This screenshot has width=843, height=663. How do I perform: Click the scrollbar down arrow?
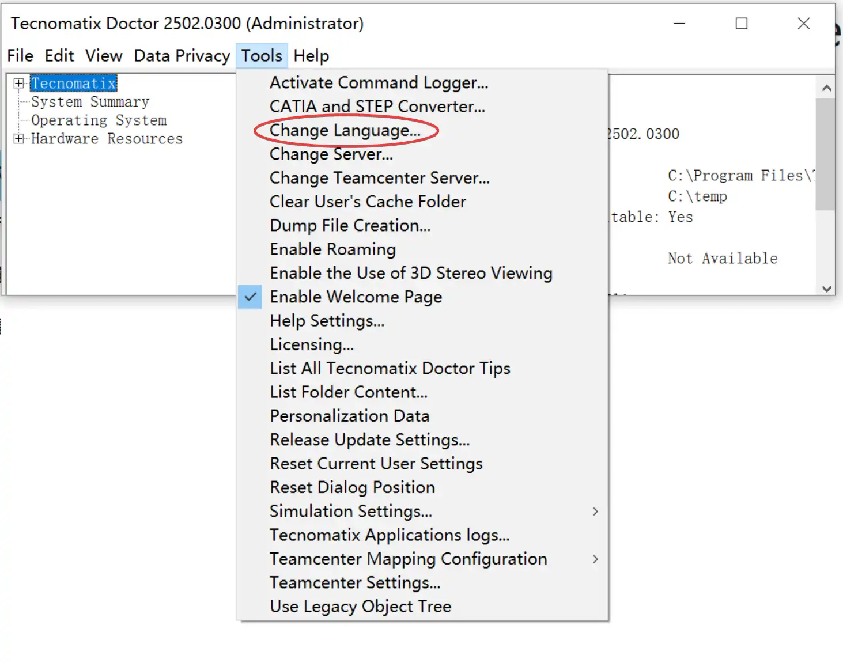[826, 289]
